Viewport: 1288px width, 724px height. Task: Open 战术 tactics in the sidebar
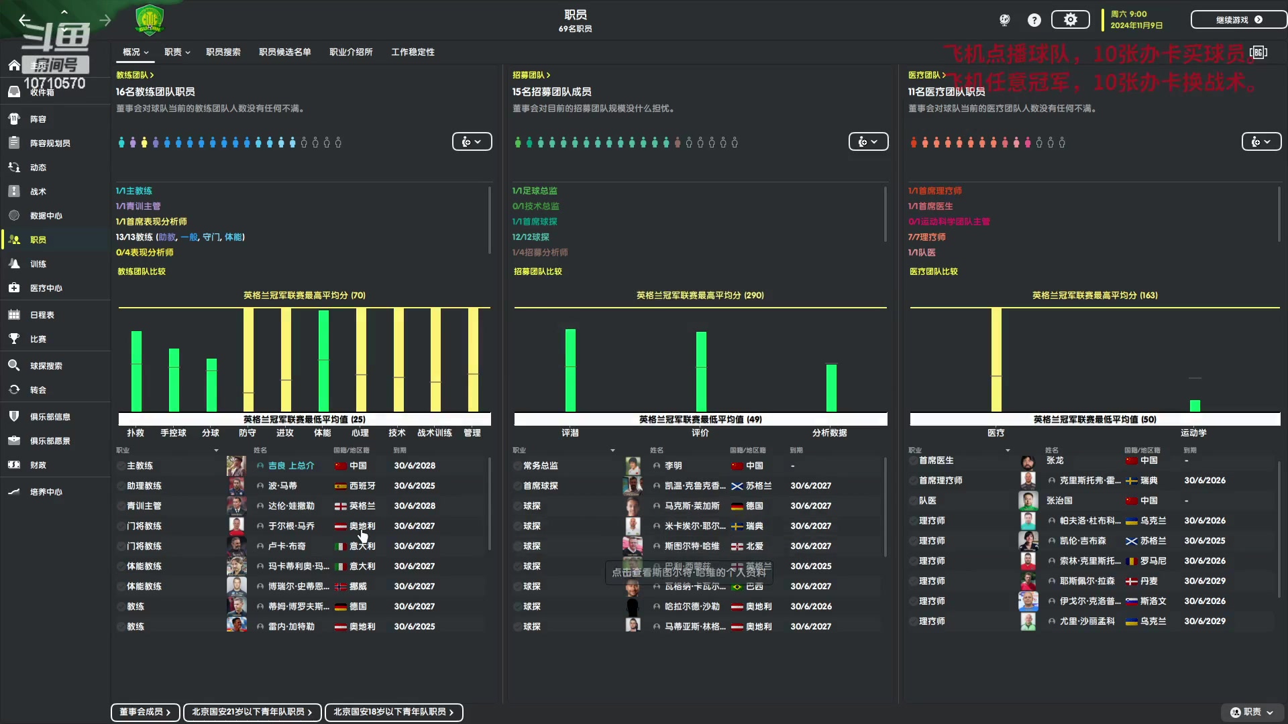pyautogui.click(x=38, y=192)
